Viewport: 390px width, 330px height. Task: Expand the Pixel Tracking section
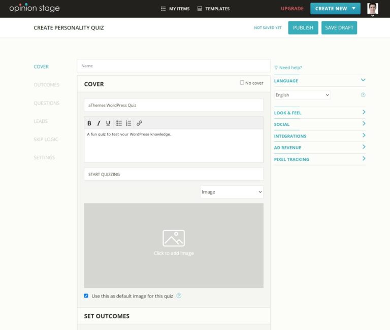click(319, 159)
